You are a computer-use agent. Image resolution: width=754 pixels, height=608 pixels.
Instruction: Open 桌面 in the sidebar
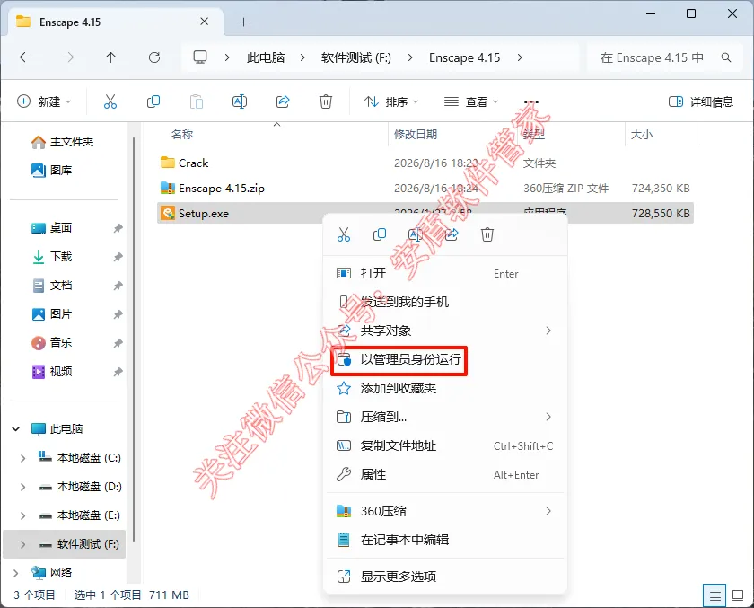coord(51,227)
